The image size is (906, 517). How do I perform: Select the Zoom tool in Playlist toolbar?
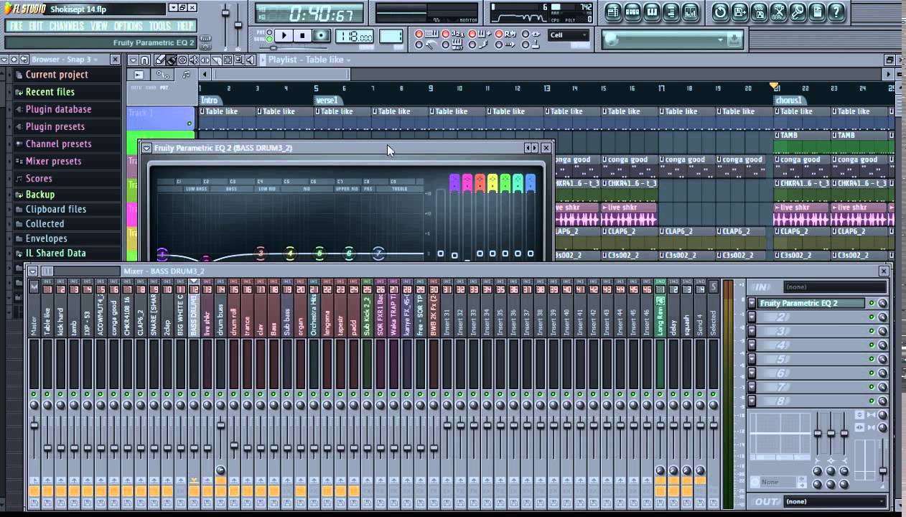click(x=239, y=60)
